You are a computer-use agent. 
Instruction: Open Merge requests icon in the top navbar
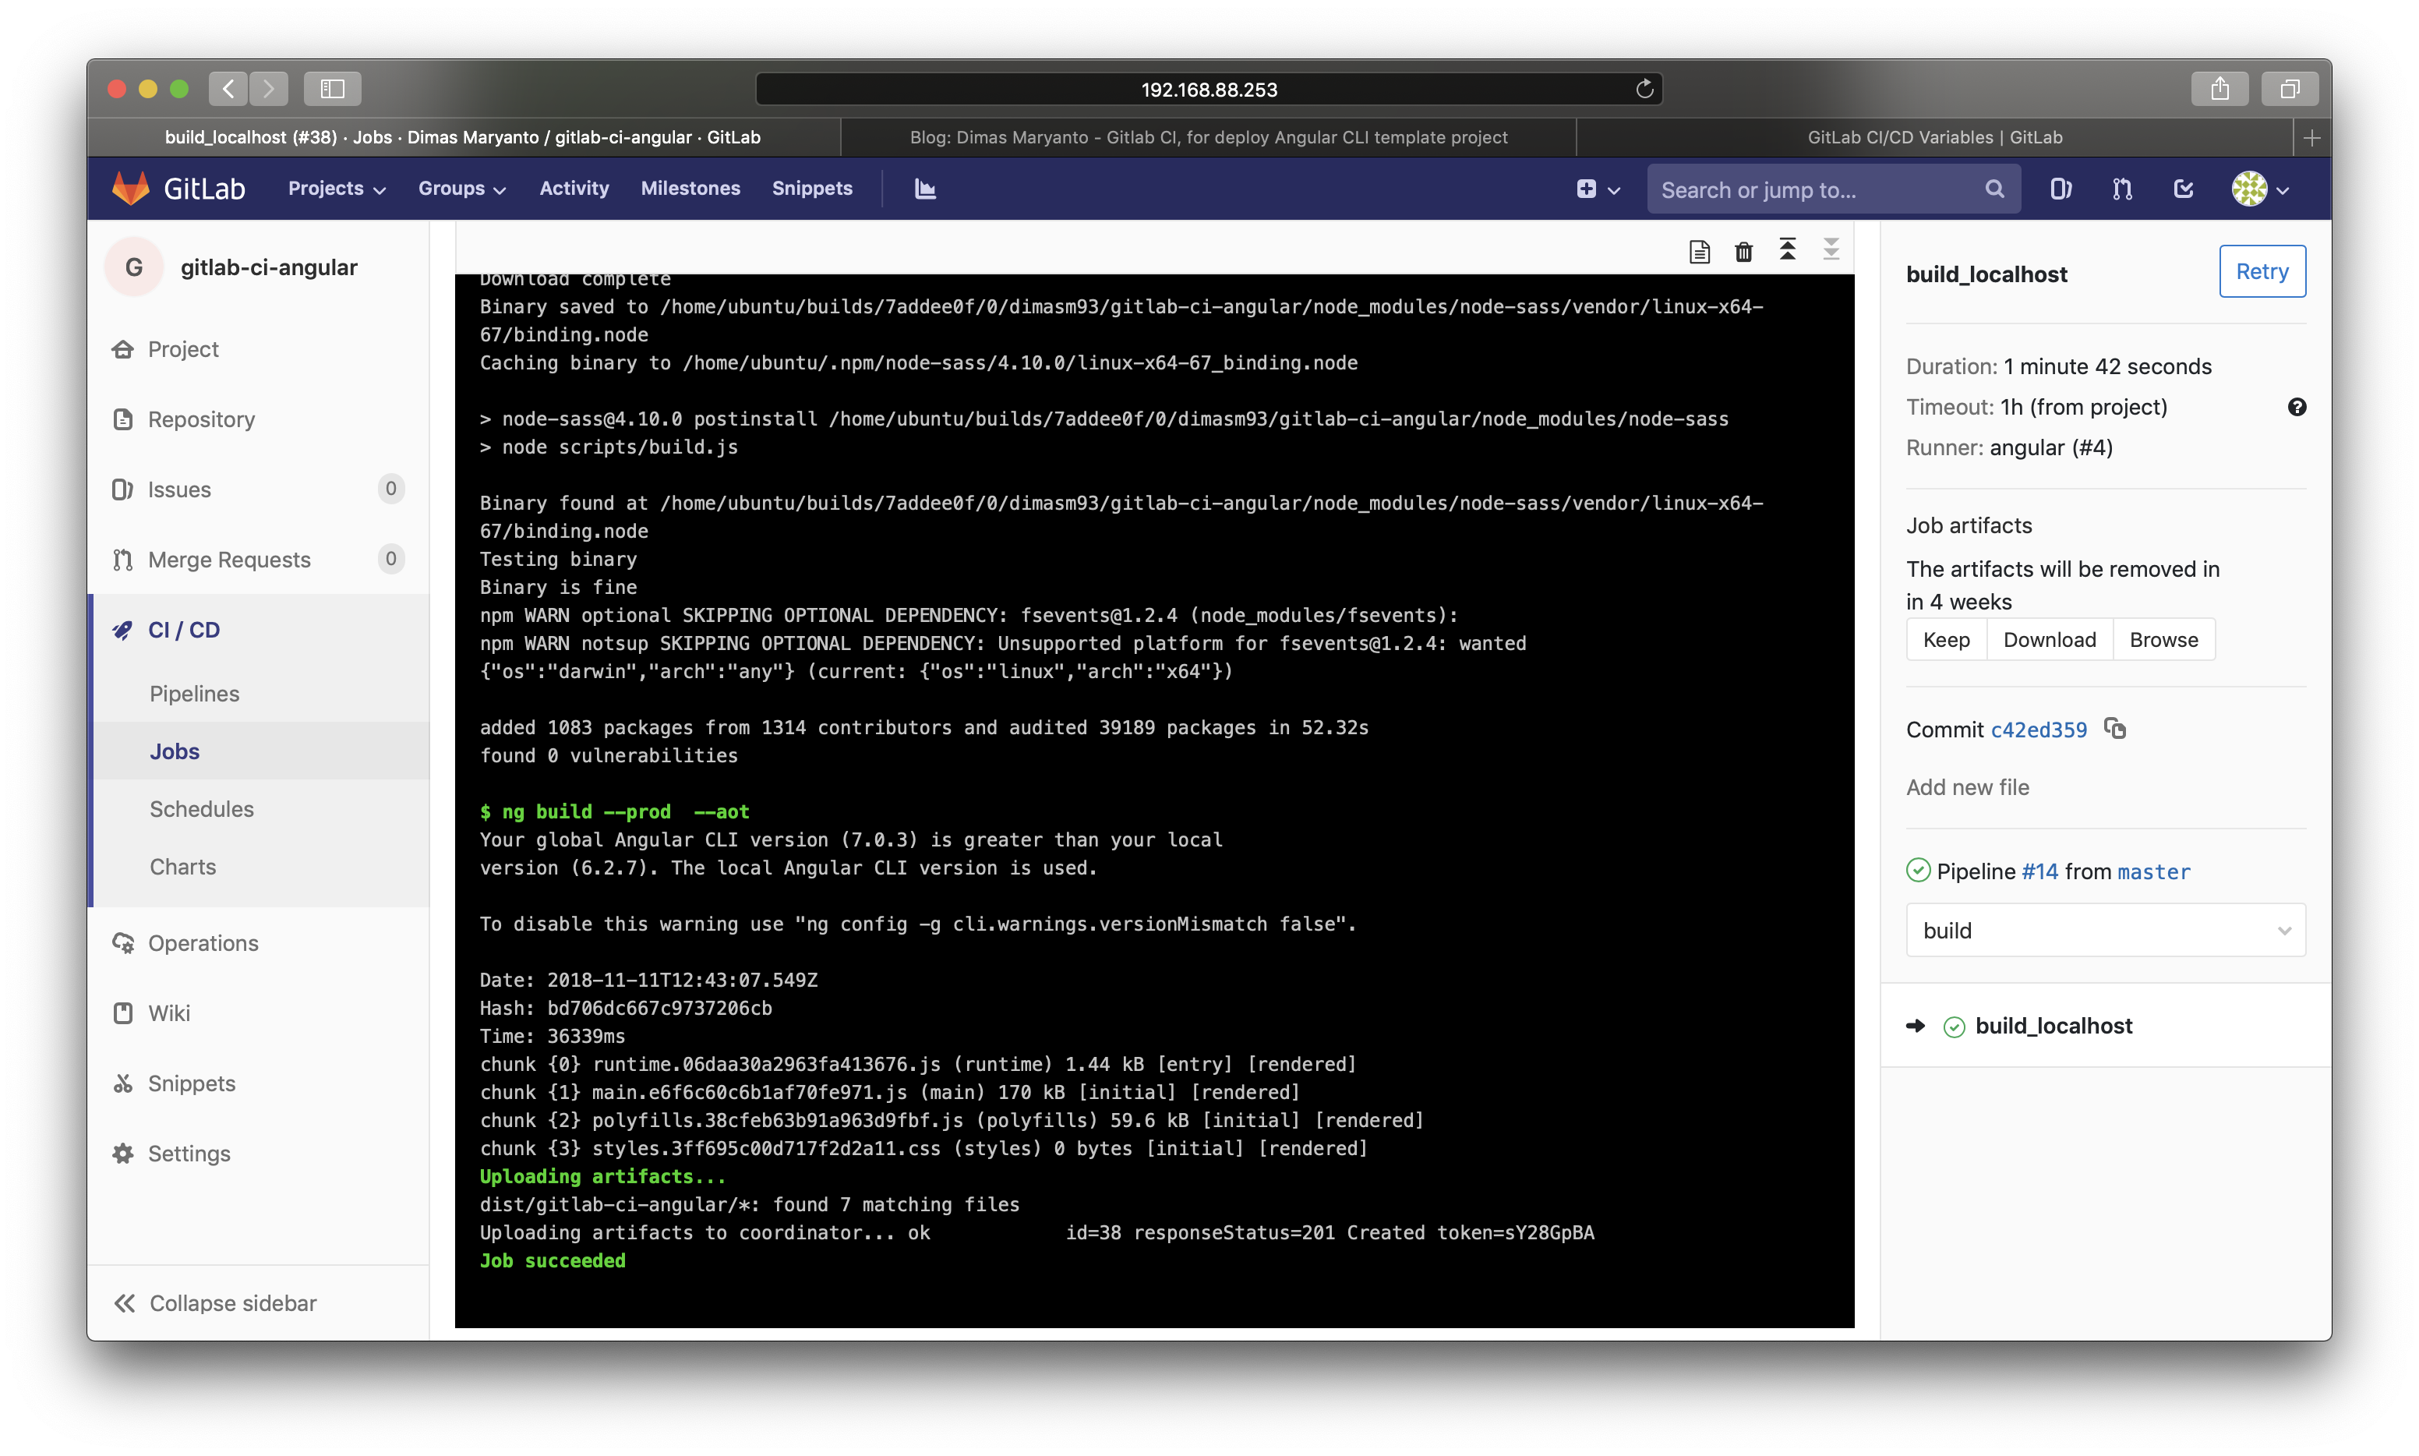click(2122, 189)
